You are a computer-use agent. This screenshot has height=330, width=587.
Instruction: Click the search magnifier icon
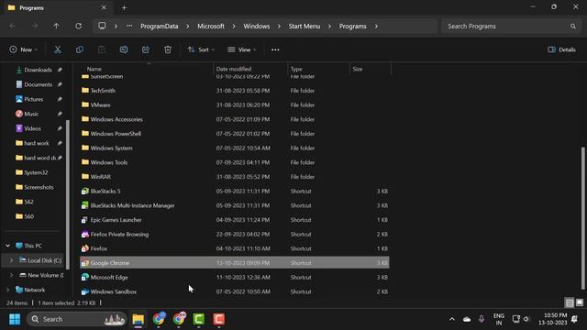pos(572,27)
